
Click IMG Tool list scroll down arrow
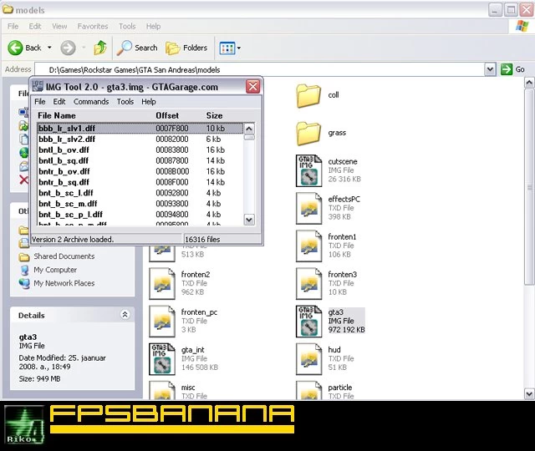(249, 220)
